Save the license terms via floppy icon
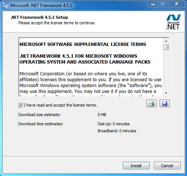Image resolution: width=187 pixels, height=176 pixels. [x=165, y=104]
